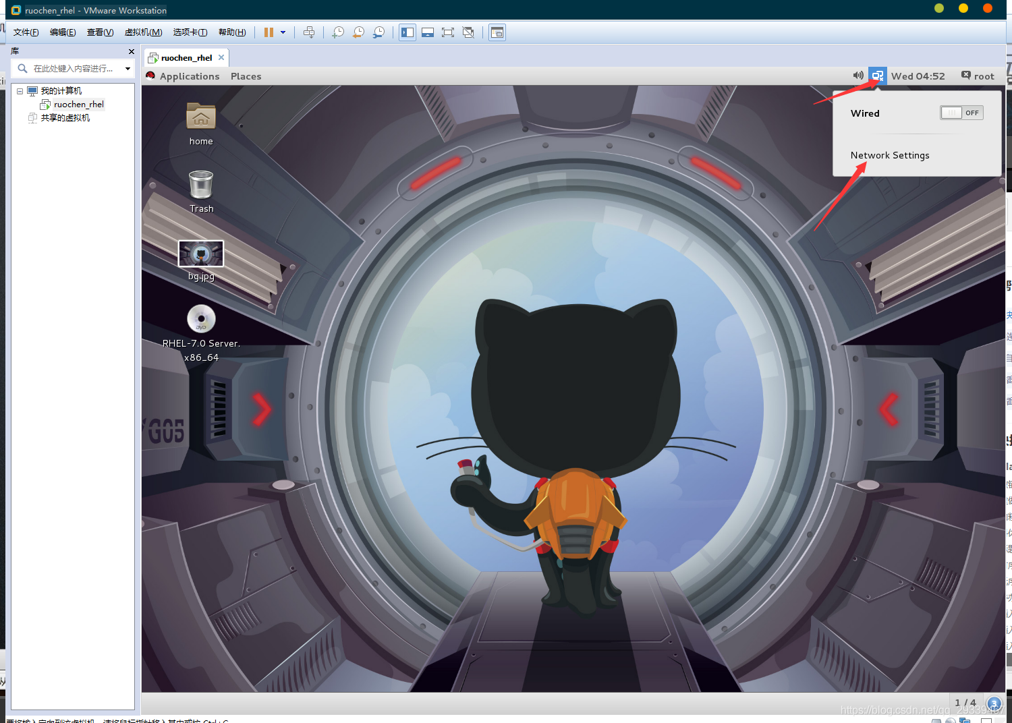This screenshot has width=1012, height=723.
Task: Open the 选项卡(T) menu
Action: [190, 32]
